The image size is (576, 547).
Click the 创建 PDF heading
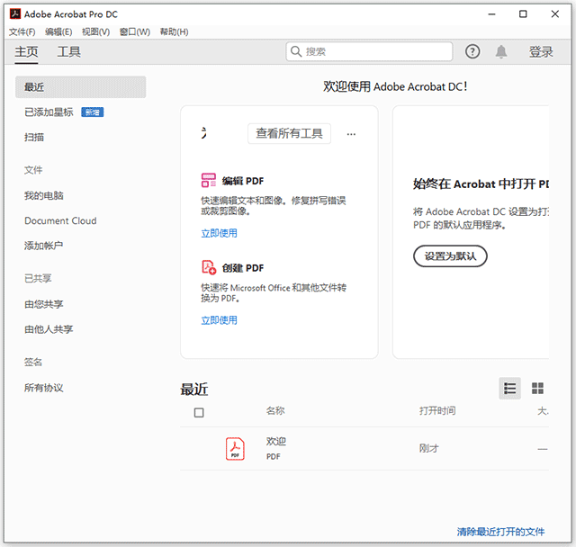pos(242,267)
